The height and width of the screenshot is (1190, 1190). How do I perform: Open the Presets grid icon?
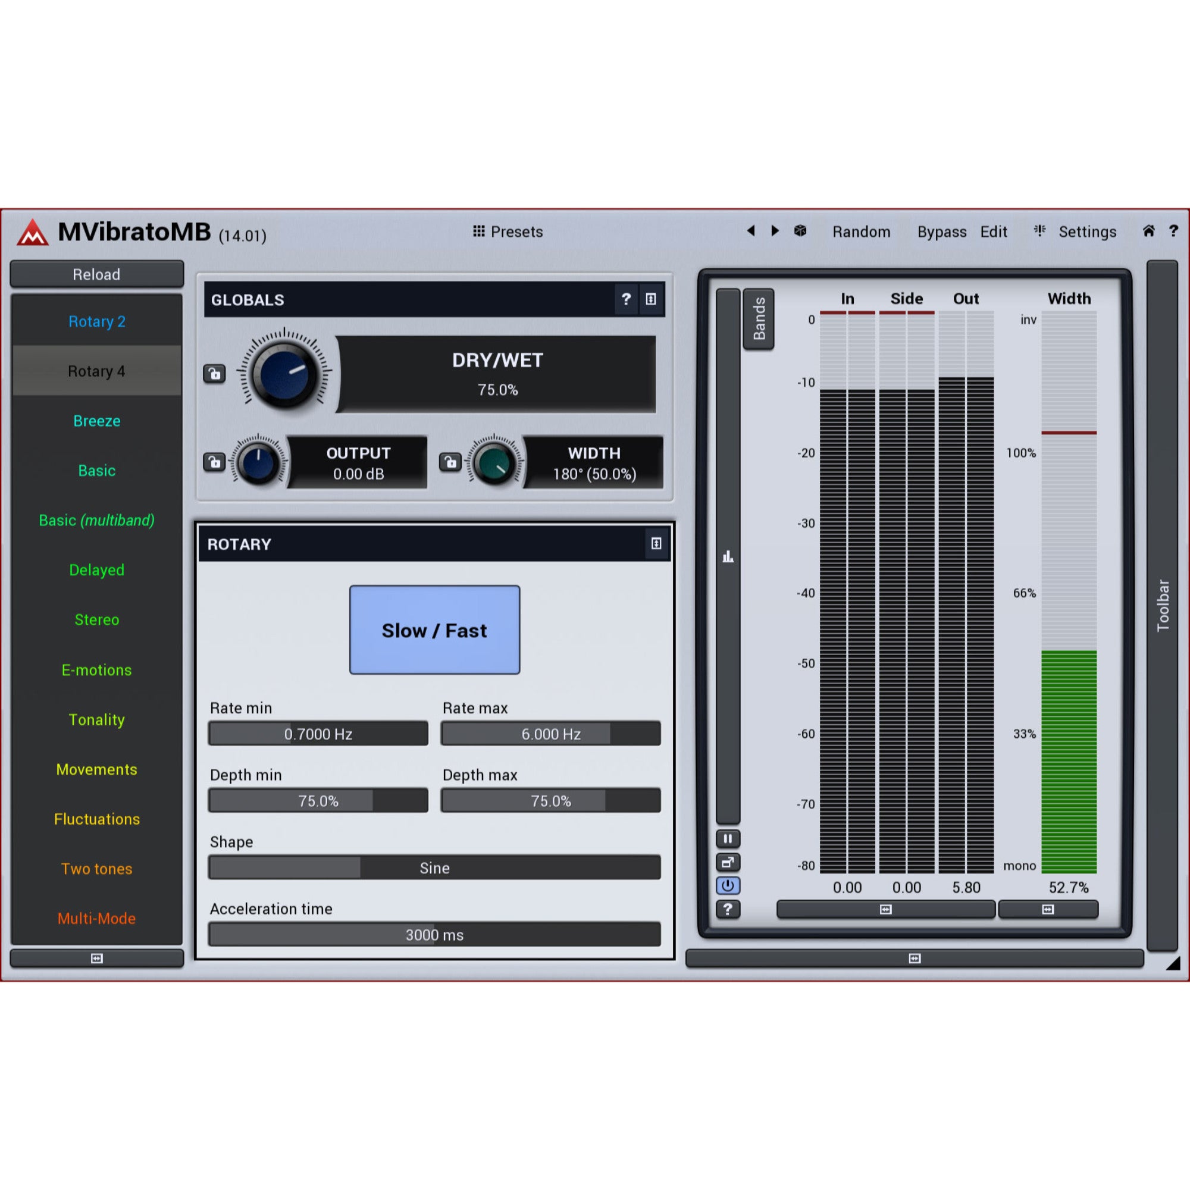click(x=478, y=231)
